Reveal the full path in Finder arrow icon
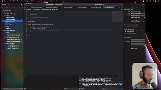The width and height of the screenshot is (161, 90). (143, 21)
